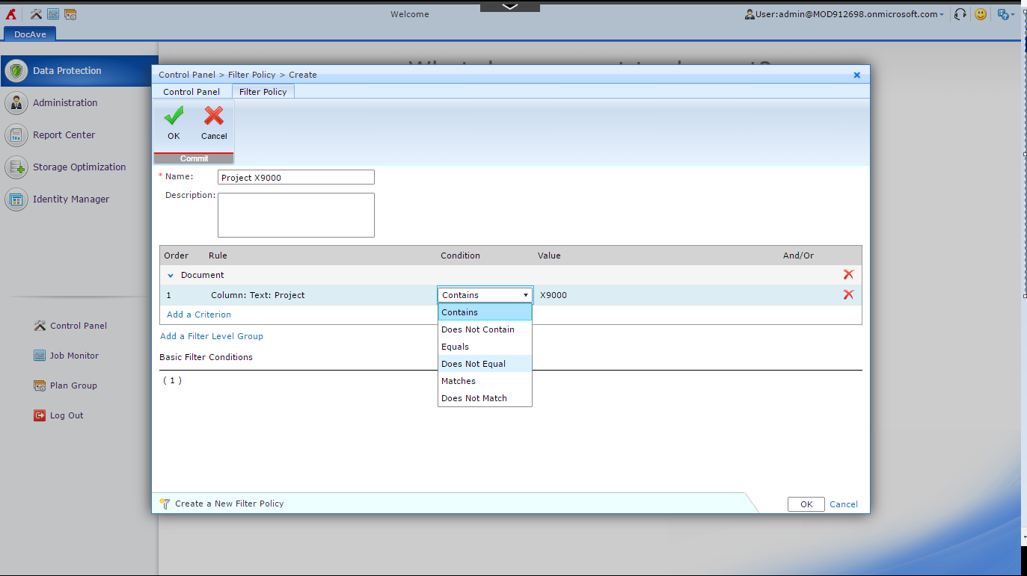The image size is (1027, 576).
Task: Click the Description text area
Action: coord(296,215)
